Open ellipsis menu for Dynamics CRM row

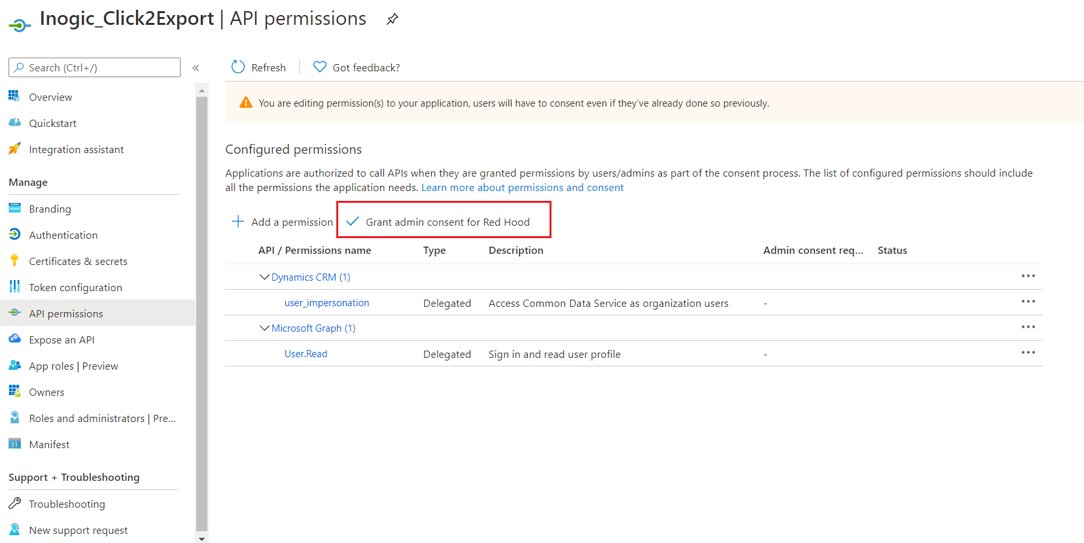(x=1028, y=276)
